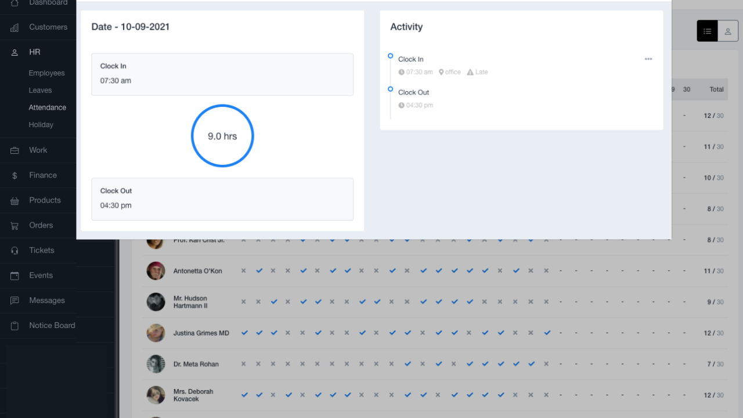The height and width of the screenshot is (418, 743).
Task: Click the Late warning icon
Action: coord(470,72)
